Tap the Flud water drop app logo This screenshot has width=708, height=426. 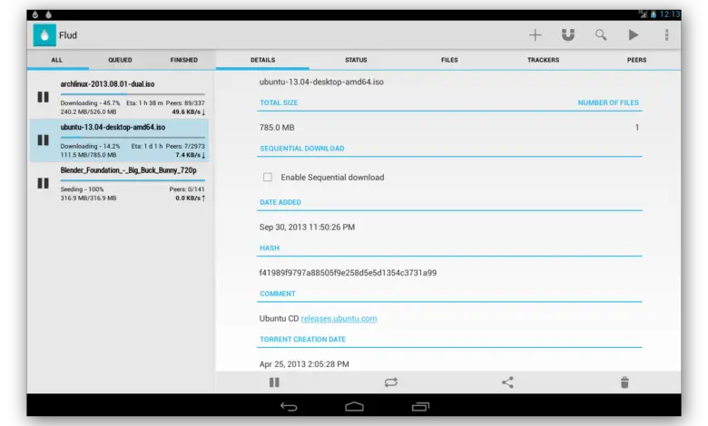click(x=44, y=35)
